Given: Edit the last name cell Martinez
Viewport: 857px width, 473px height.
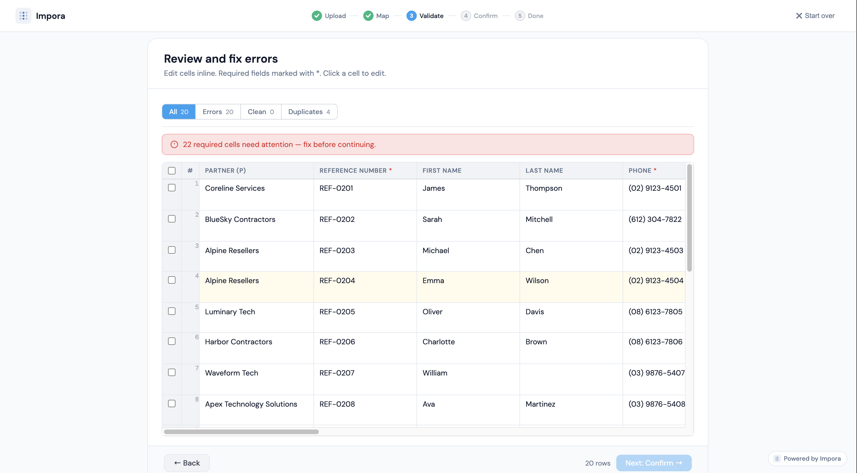Looking at the screenshot, I should coord(571,410).
